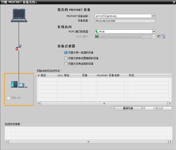The width and height of the screenshot is (176, 150).
Task: Click the 组态的 PROFINET 设备 heading
Action: pyautogui.click(x=74, y=10)
